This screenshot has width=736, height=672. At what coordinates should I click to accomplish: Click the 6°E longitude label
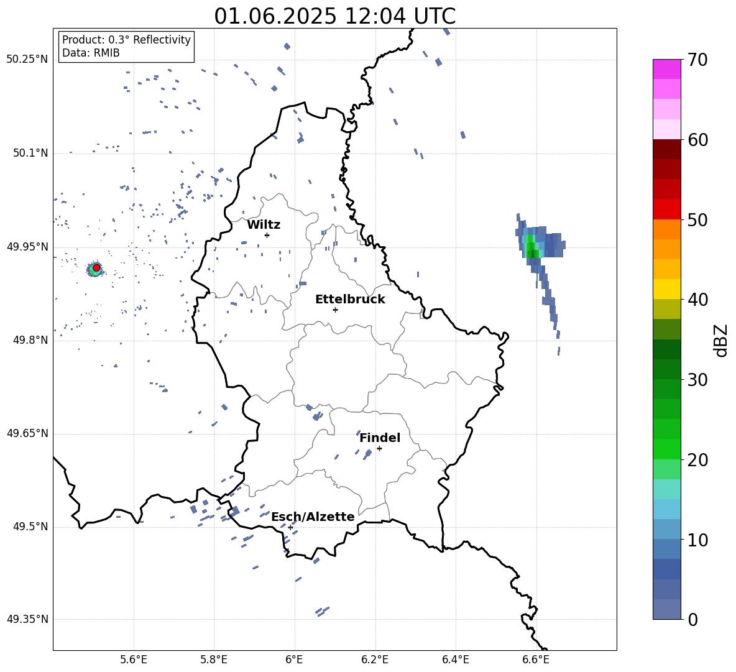coord(294,660)
